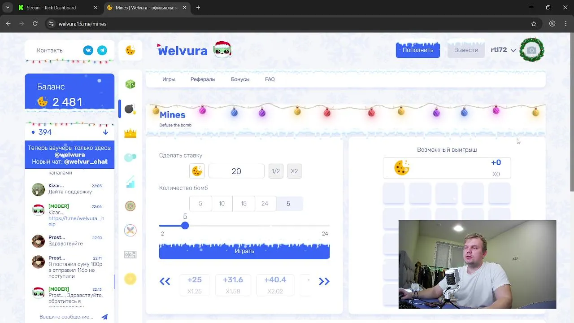The image size is (574, 323).
Task: Select 10 bombs preset
Action: pos(222,203)
